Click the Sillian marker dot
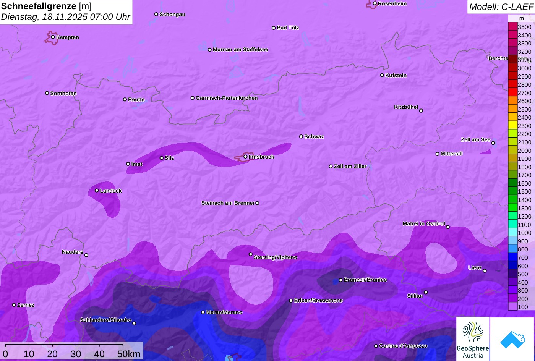 click(426, 293)
